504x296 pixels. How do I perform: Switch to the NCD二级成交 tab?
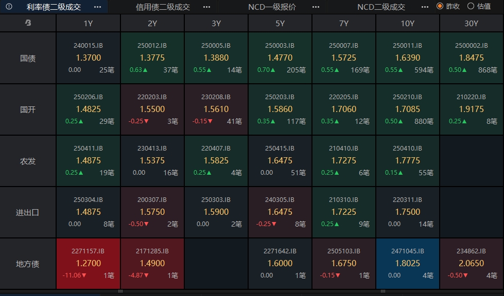click(381, 7)
